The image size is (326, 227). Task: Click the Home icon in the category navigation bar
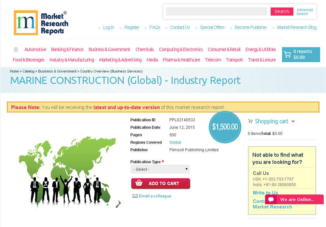[x=16, y=49]
